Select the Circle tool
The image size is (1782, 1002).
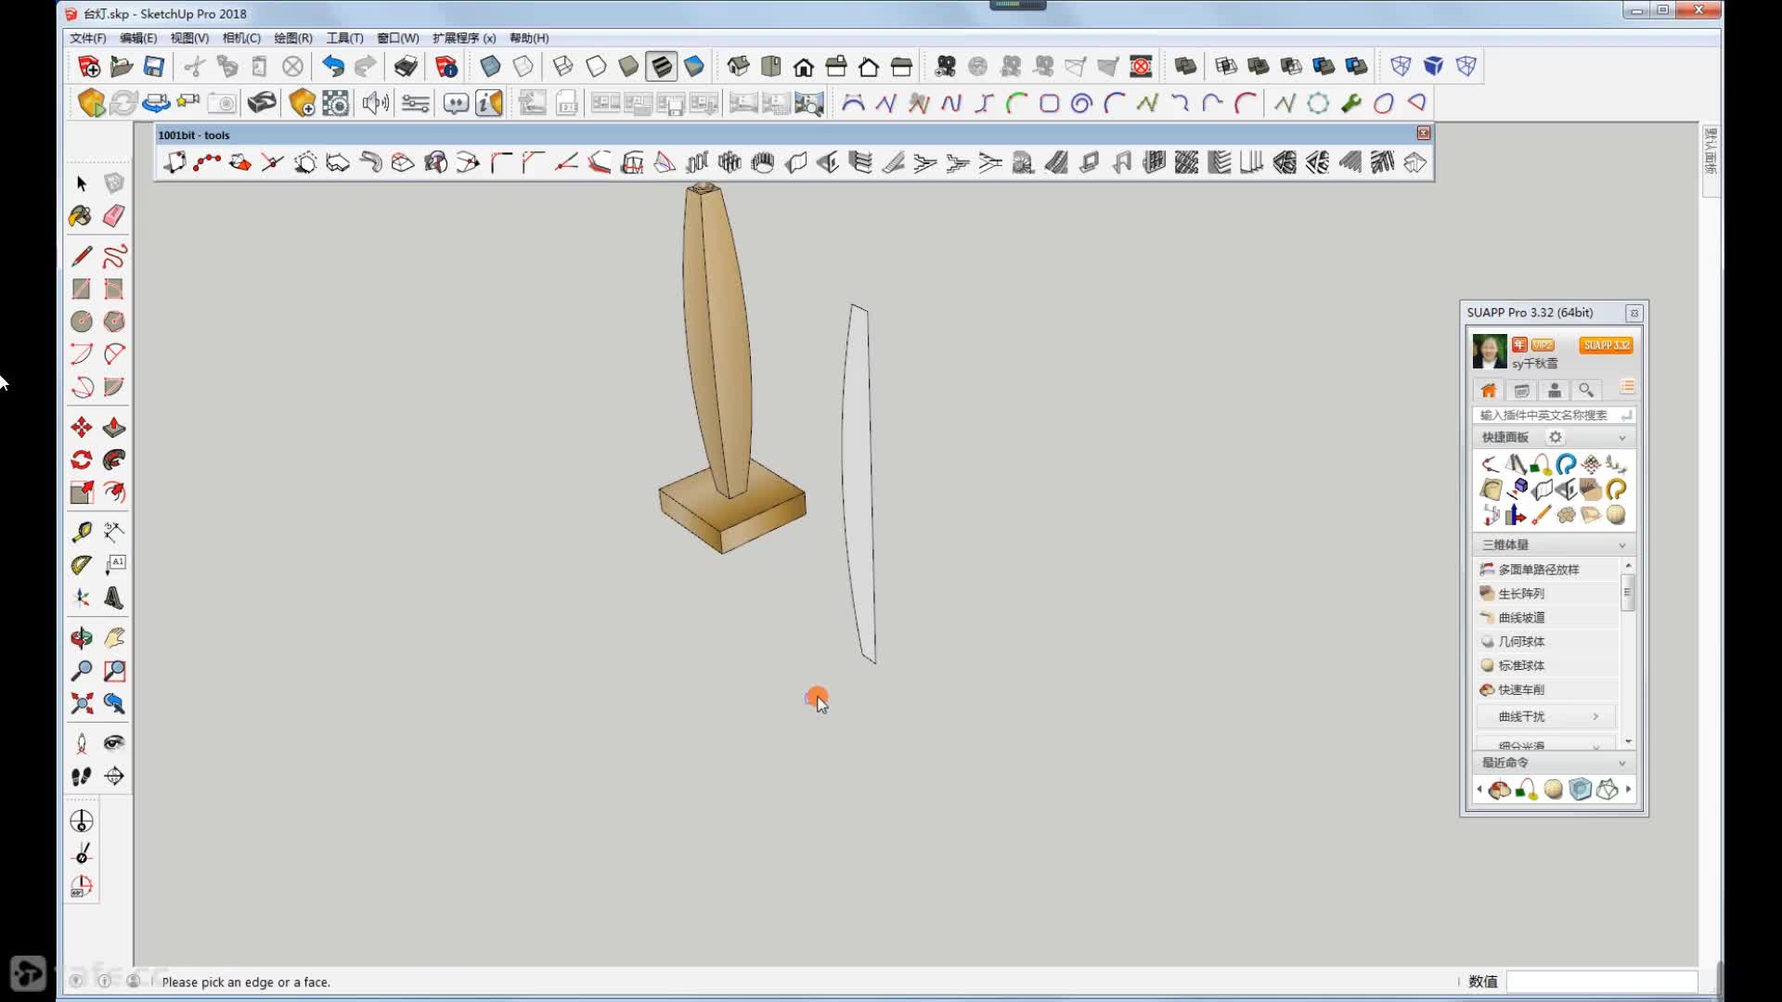pyautogui.click(x=82, y=321)
